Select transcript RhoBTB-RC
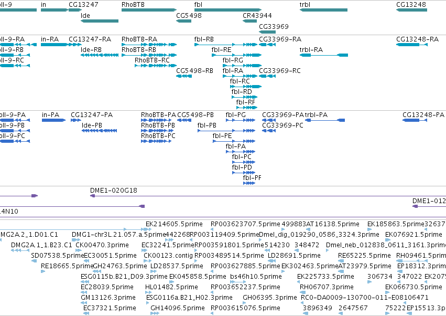The height and width of the screenshot is (316, 446). 156,66
